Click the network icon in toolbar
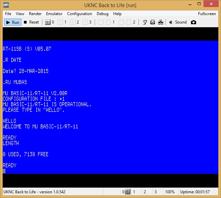This screenshot has width=221, height=198. pos(161,22)
